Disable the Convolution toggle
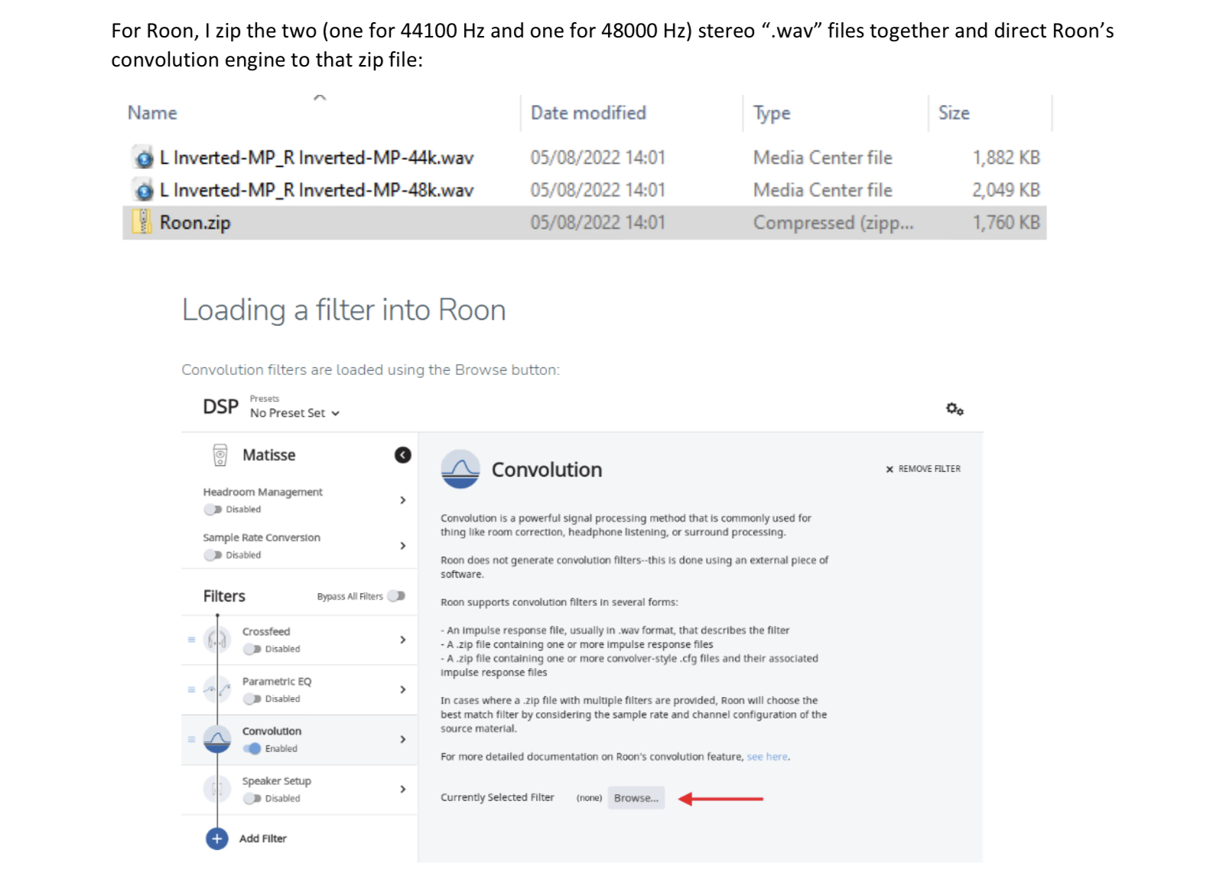This screenshot has width=1219, height=873. [x=252, y=749]
